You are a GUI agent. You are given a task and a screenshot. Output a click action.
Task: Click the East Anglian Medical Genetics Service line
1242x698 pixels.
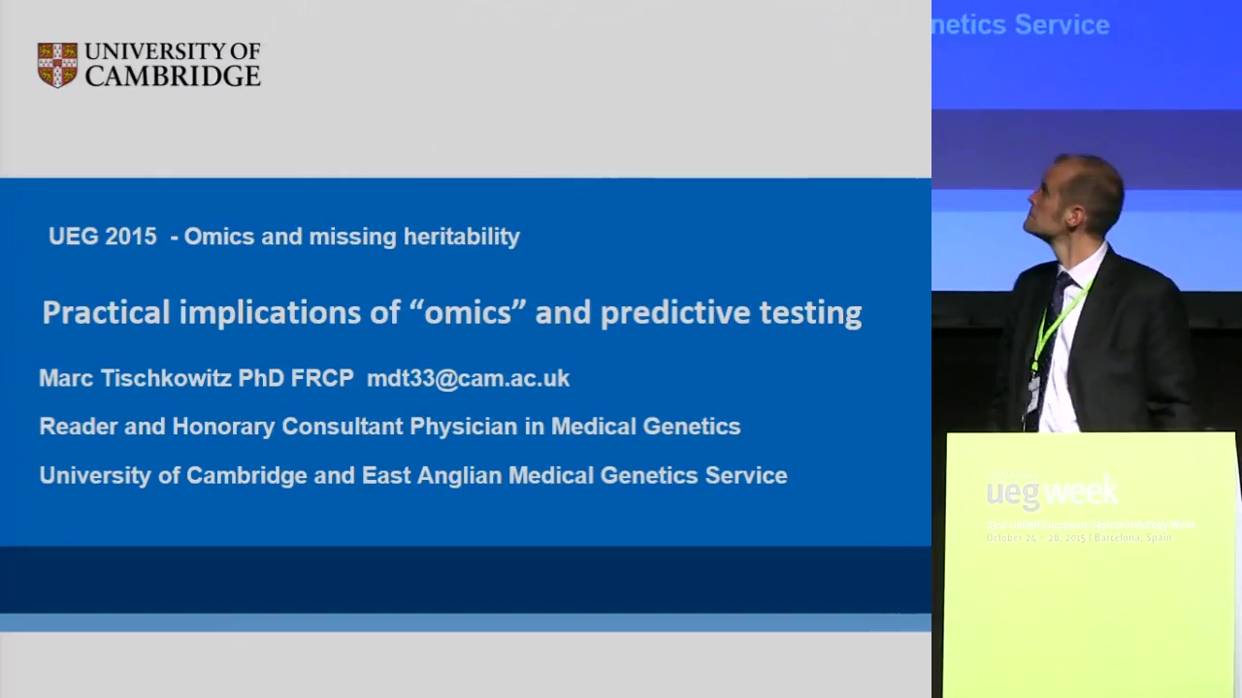tap(413, 475)
